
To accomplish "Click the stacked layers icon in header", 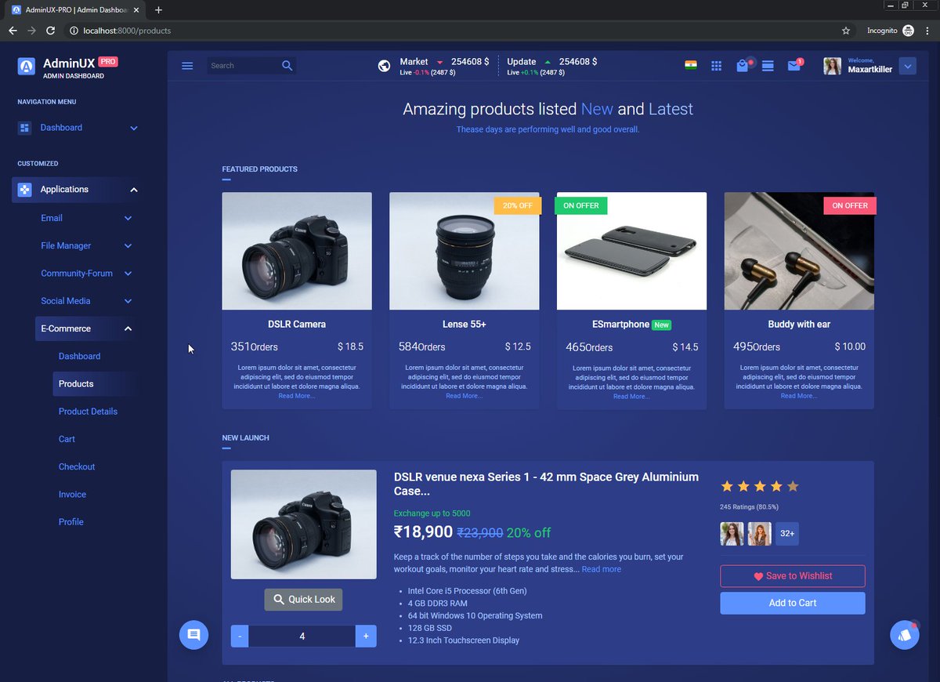I will 768,66.
